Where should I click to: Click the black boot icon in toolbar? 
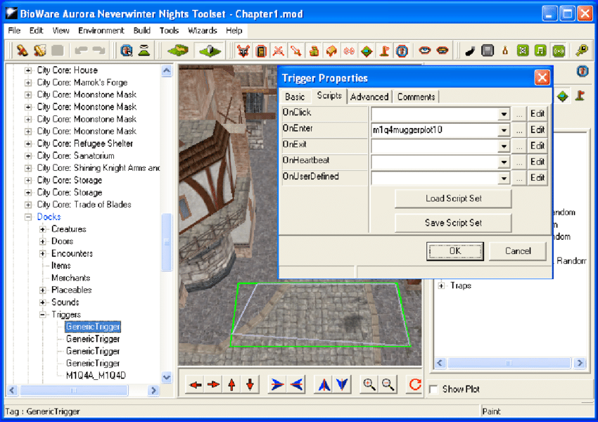(469, 51)
